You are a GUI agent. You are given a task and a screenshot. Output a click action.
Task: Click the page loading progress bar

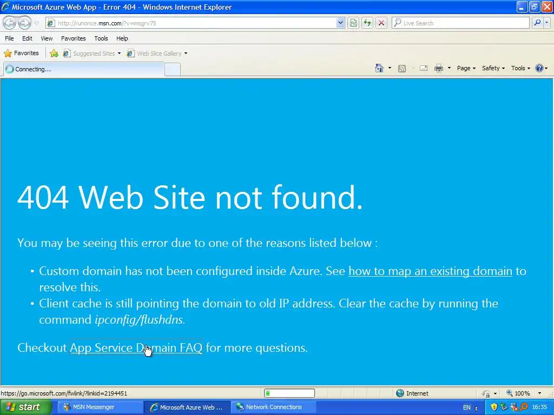[x=289, y=393]
